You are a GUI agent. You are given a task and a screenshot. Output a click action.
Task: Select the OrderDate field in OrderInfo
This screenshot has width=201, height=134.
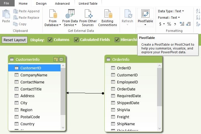(x=126, y=89)
